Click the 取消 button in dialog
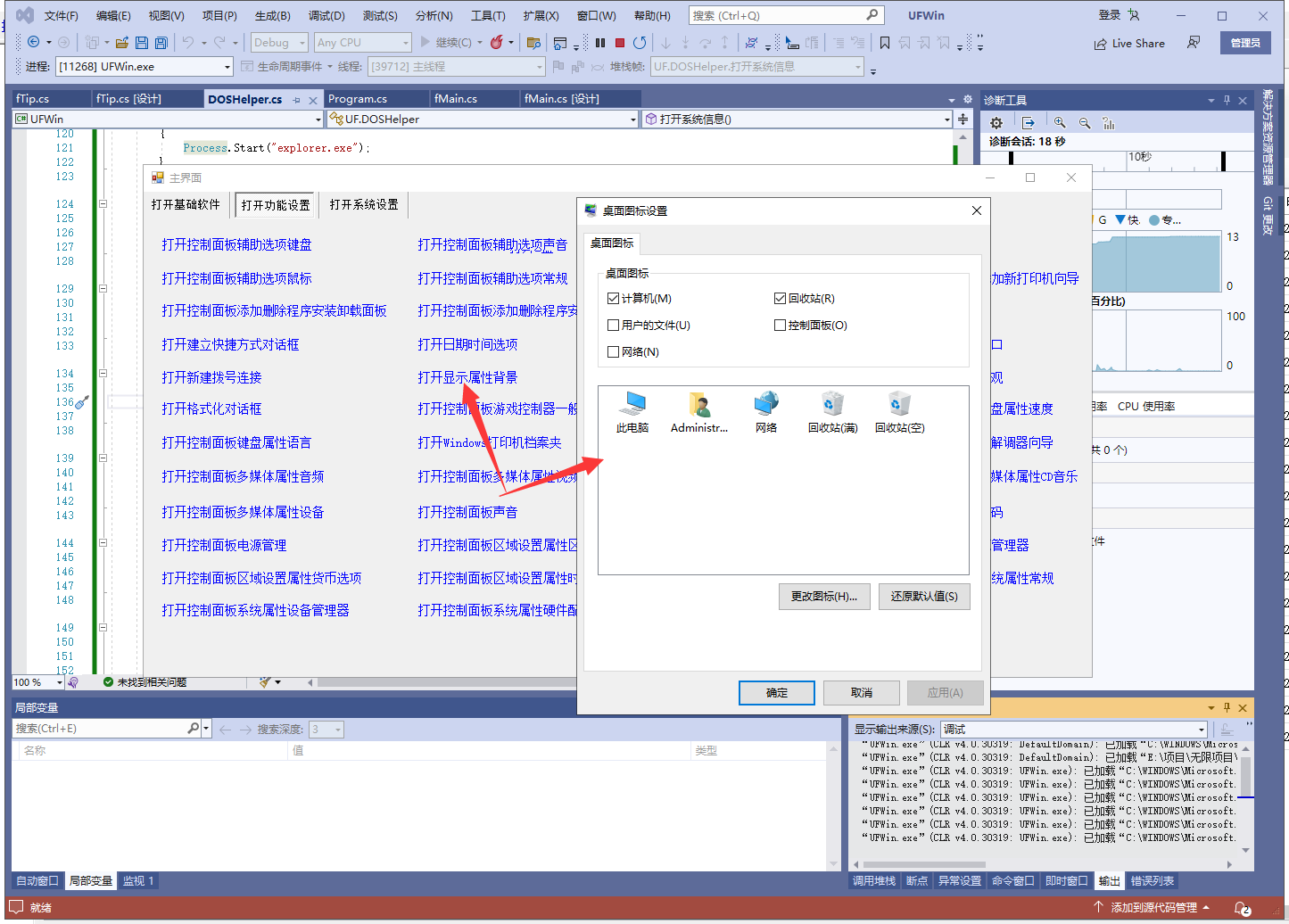 click(x=862, y=693)
